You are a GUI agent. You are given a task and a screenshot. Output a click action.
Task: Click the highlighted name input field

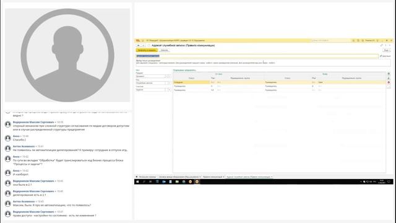click(x=257, y=56)
